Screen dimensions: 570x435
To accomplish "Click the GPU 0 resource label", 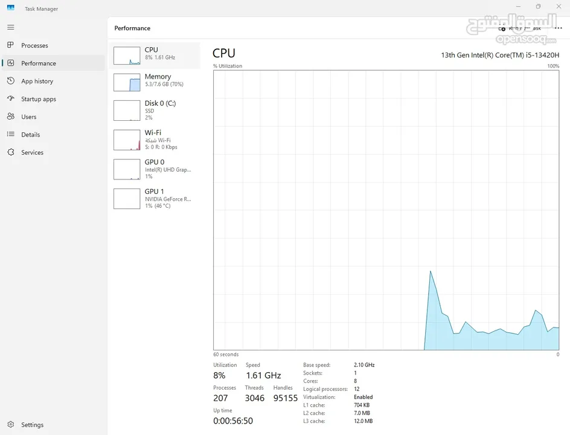I will pyautogui.click(x=155, y=162).
